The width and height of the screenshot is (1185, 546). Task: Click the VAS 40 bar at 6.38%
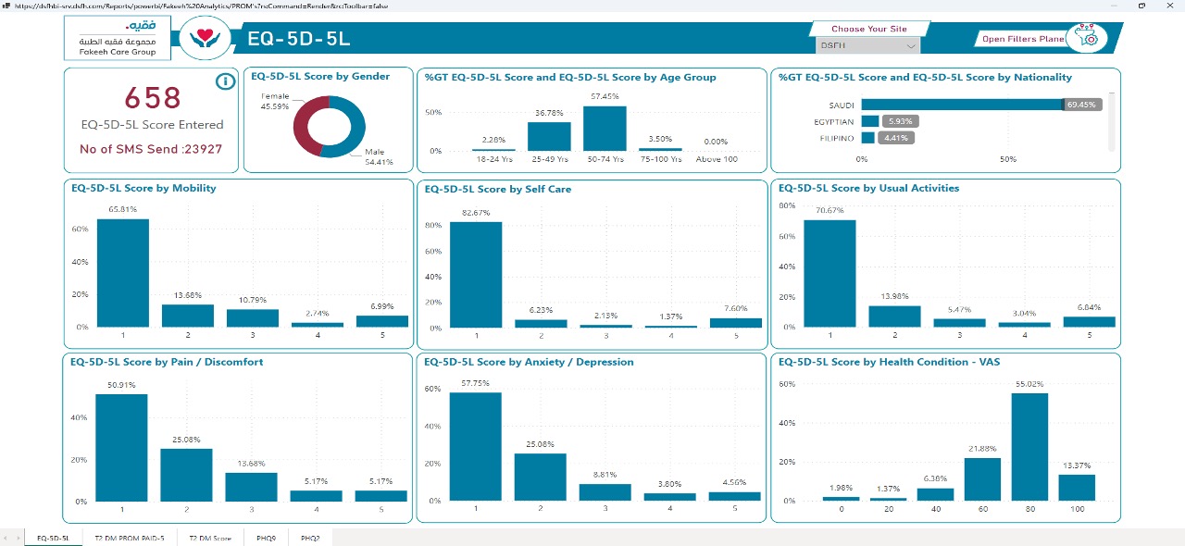(x=935, y=494)
